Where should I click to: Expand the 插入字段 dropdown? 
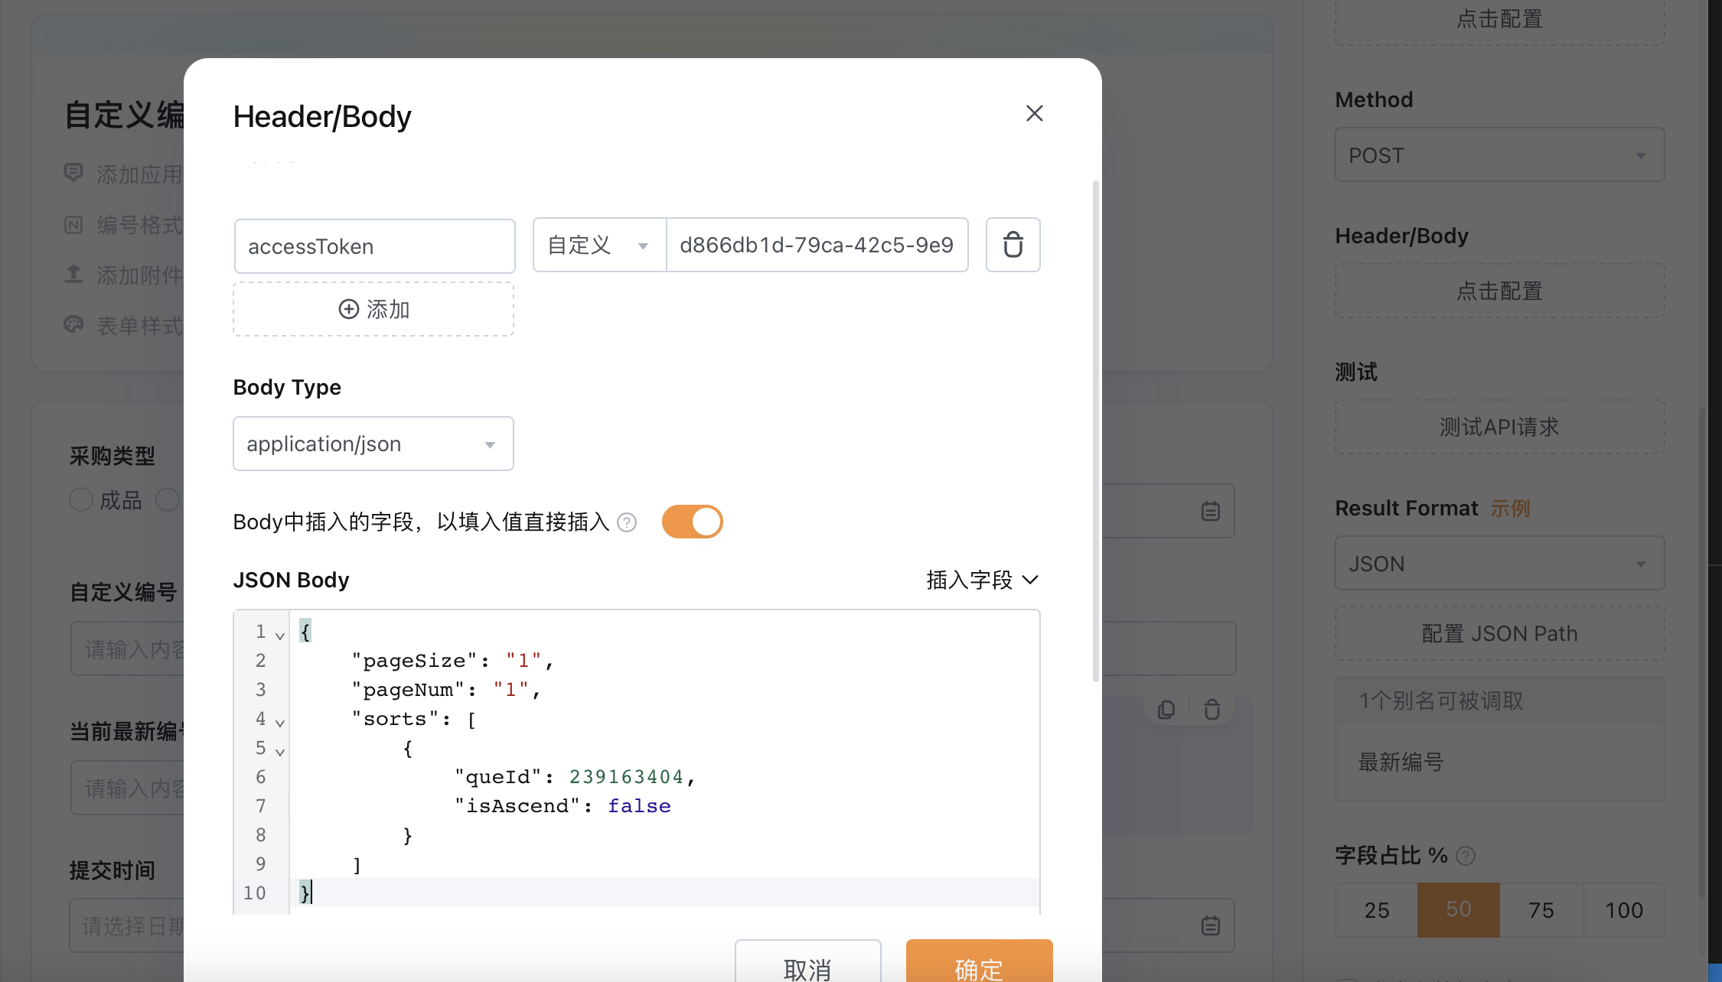(983, 580)
